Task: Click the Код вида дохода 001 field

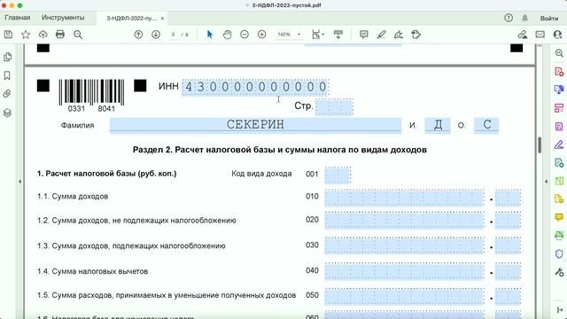Action: coord(338,175)
